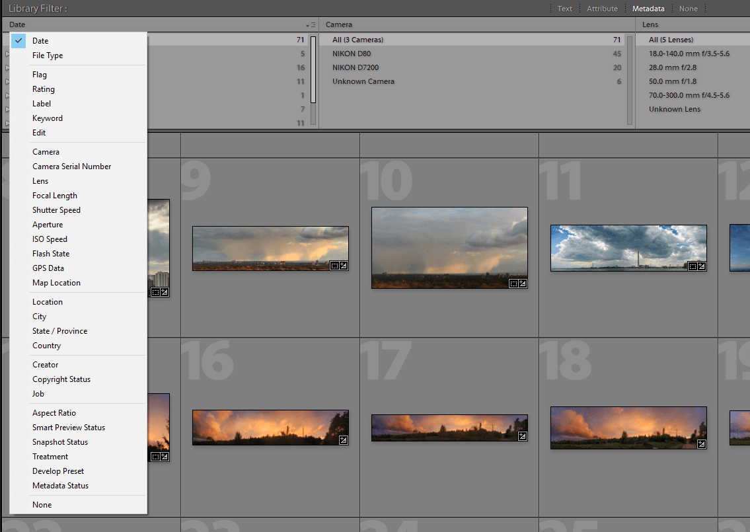Filter by 28.0 mm f/2.8 lens
The image size is (750, 532).
pos(693,67)
